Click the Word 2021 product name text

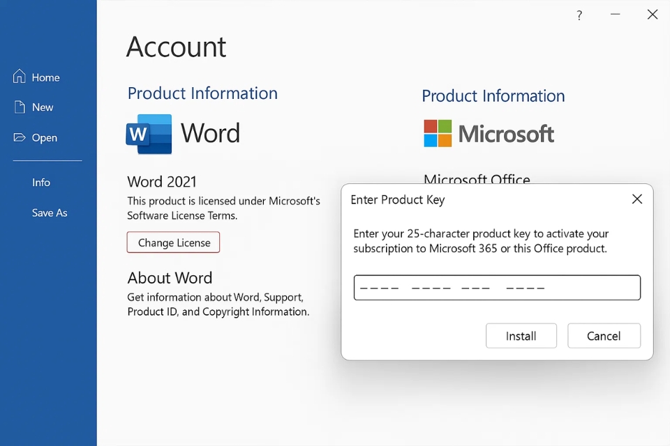pos(162,182)
